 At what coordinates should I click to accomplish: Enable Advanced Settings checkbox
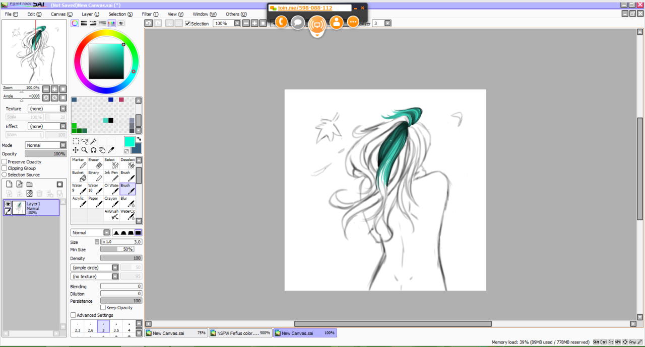tap(74, 315)
